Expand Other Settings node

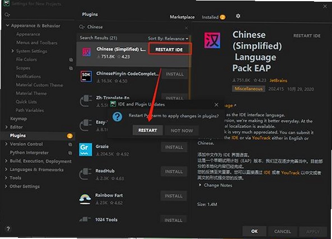click(6, 186)
